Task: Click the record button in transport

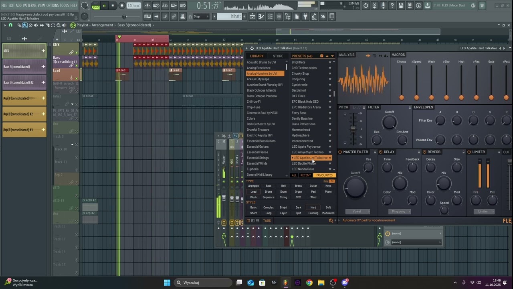Action: click(121, 6)
